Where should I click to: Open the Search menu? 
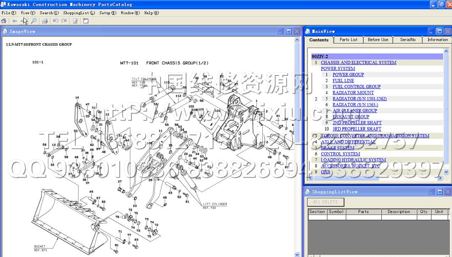click(49, 13)
